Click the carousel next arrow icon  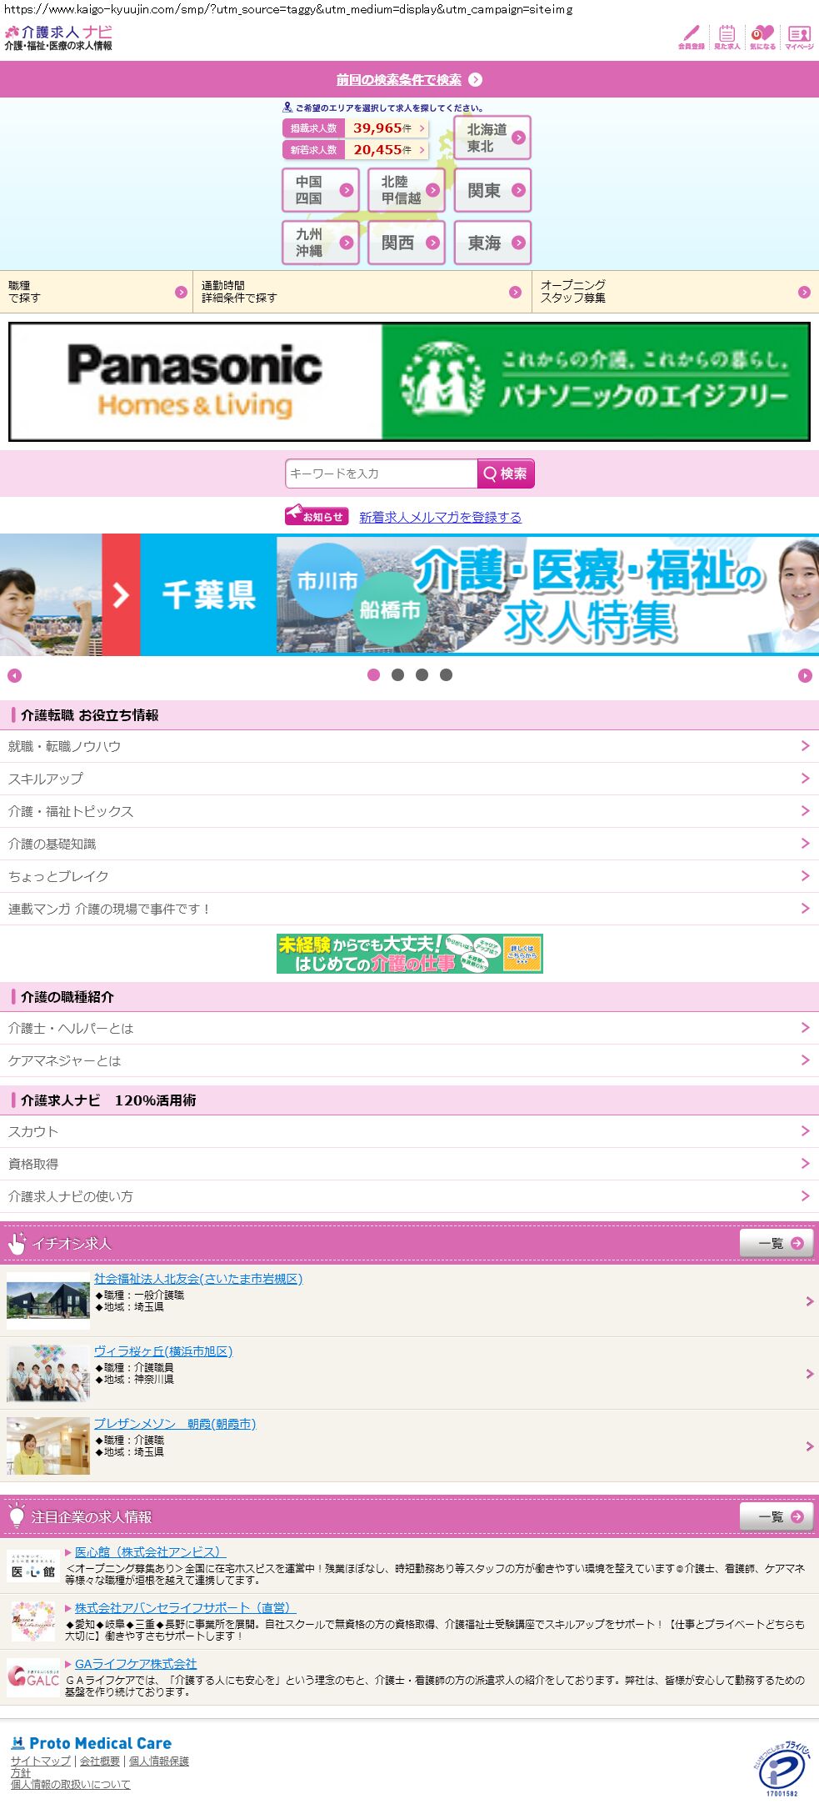[x=805, y=675]
